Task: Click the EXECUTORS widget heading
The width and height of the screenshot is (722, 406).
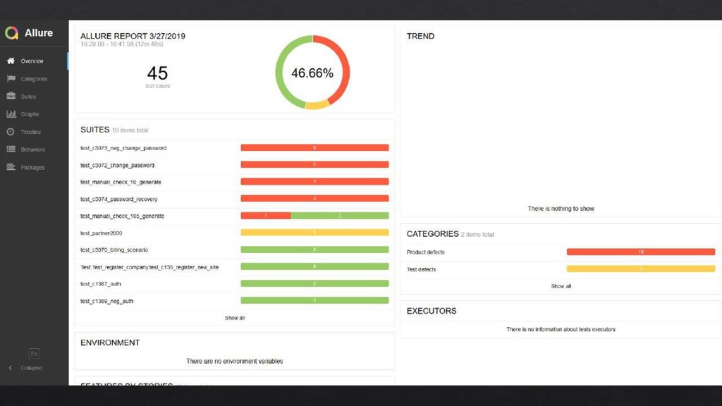Action: (432, 311)
